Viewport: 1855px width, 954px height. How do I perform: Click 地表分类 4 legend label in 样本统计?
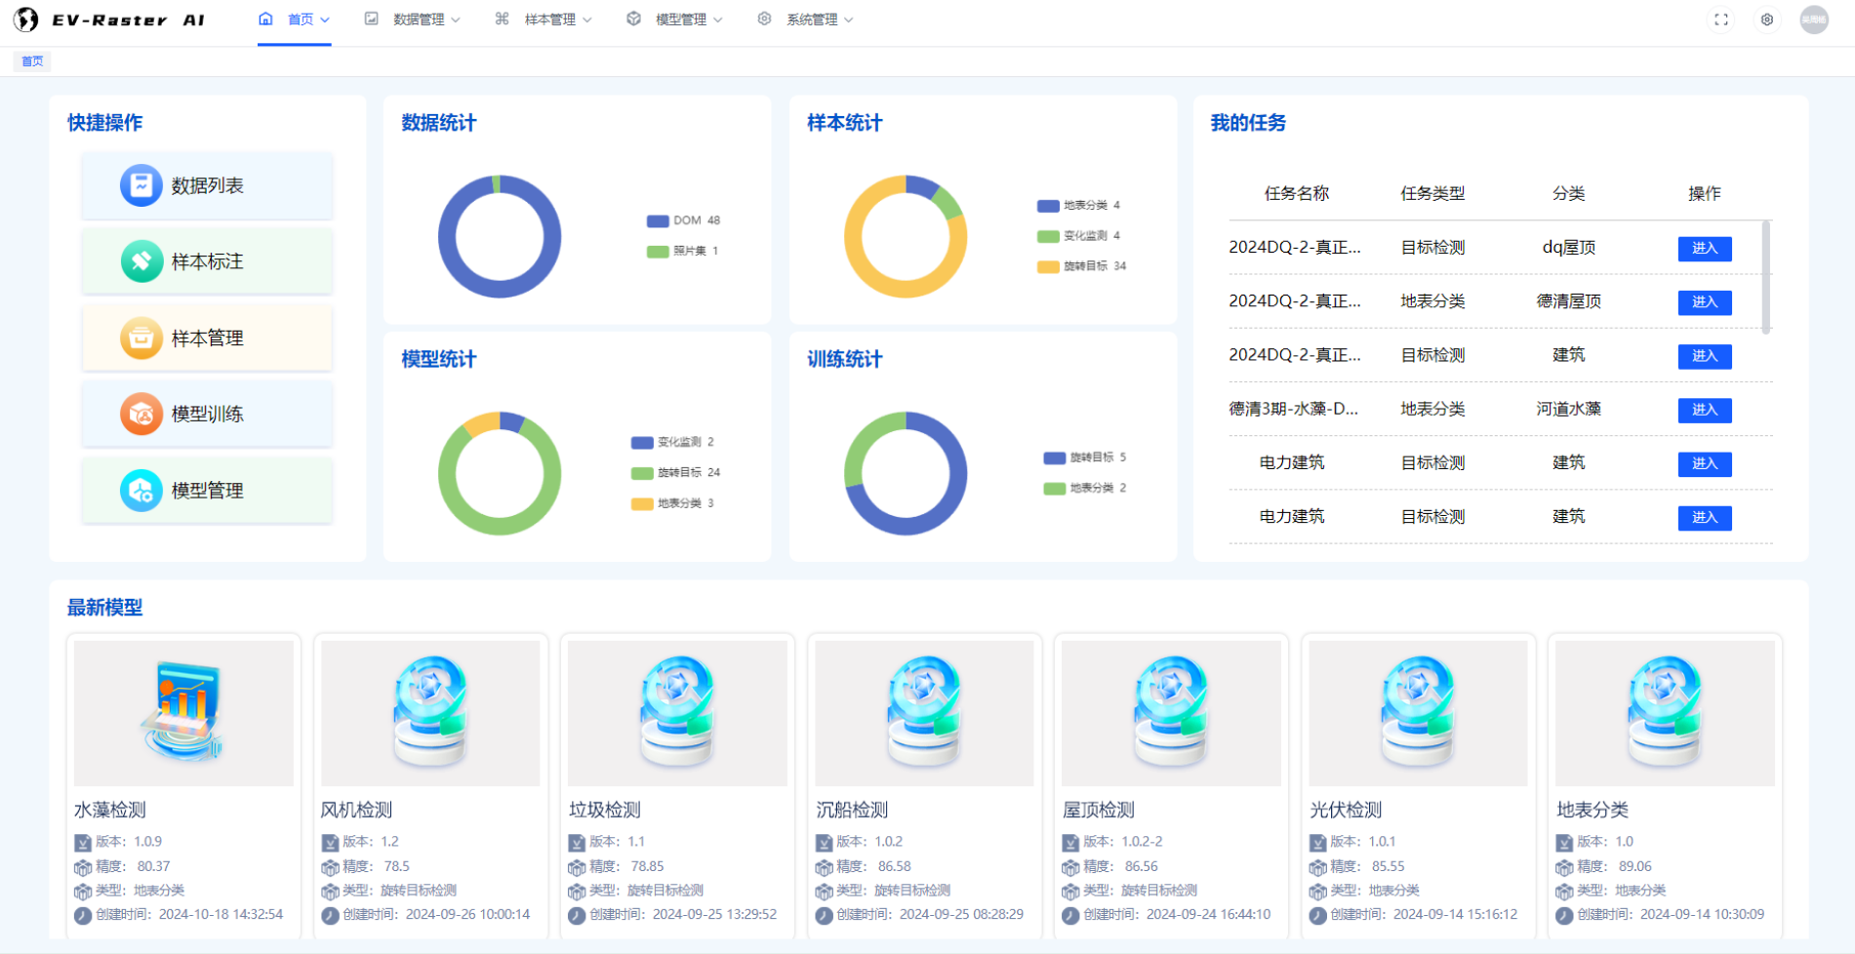click(x=1092, y=206)
